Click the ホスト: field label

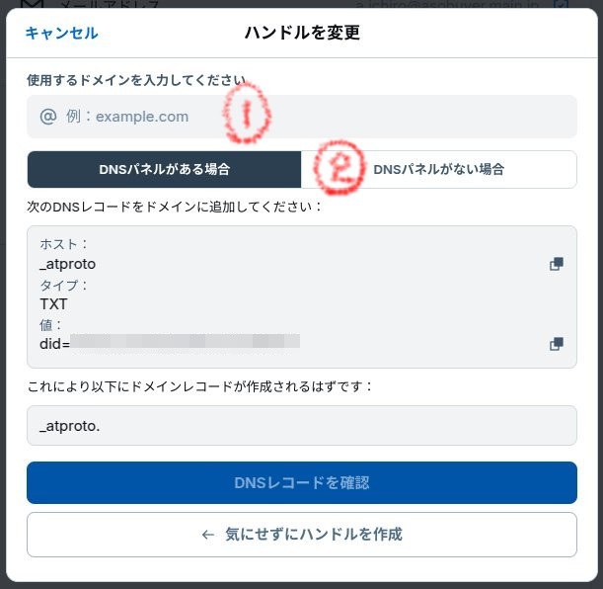(63, 244)
